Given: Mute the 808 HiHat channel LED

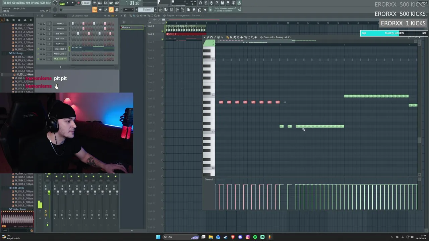Looking at the screenshot, I should click(x=38, y=34).
